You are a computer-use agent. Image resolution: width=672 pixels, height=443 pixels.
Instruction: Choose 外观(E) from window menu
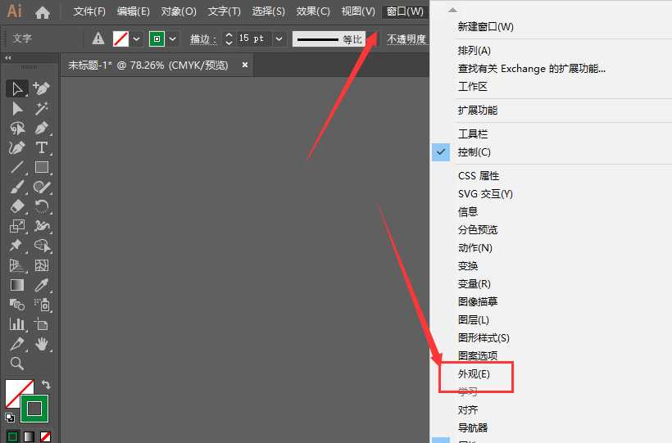[474, 374]
